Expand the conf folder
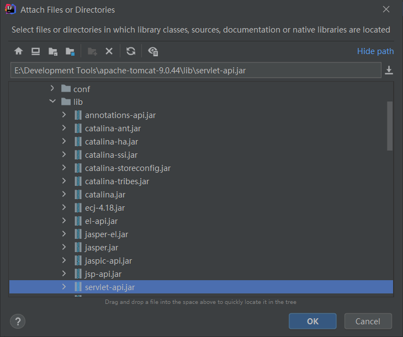This screenshot has height=337, width=403. tap(52, 88)
